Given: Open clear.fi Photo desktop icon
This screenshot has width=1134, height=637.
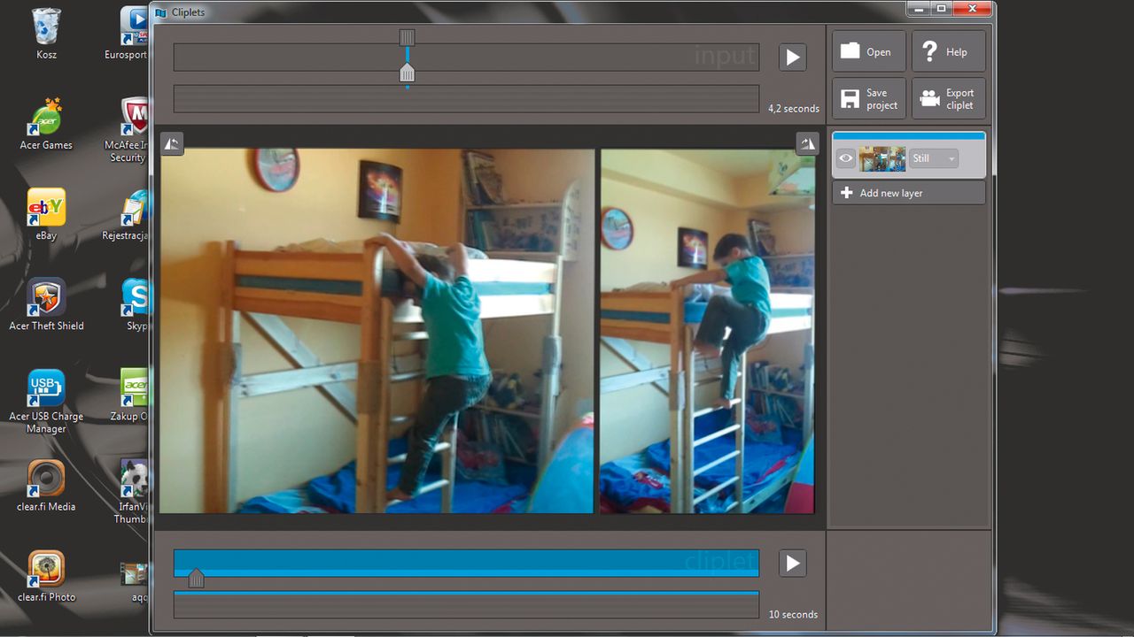Looking at the screenshot, I should (46, 576).
